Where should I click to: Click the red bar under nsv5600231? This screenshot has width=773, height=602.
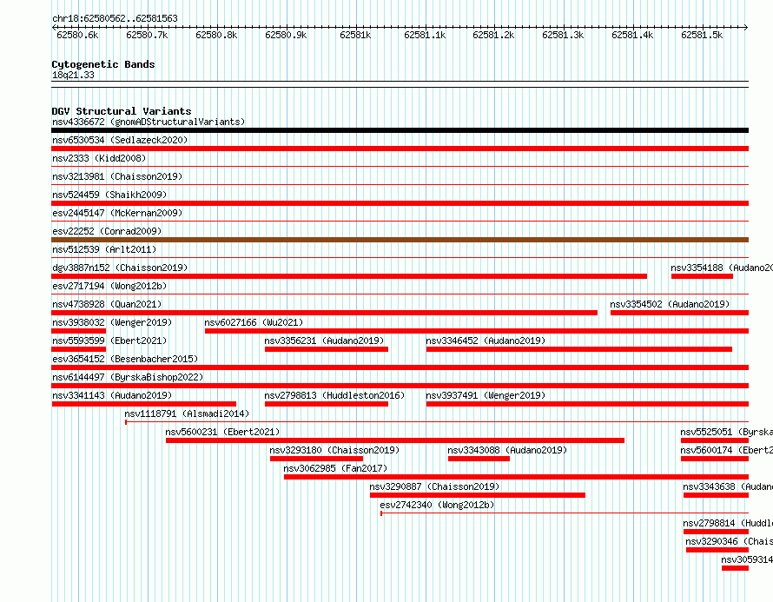coord(395,440)
